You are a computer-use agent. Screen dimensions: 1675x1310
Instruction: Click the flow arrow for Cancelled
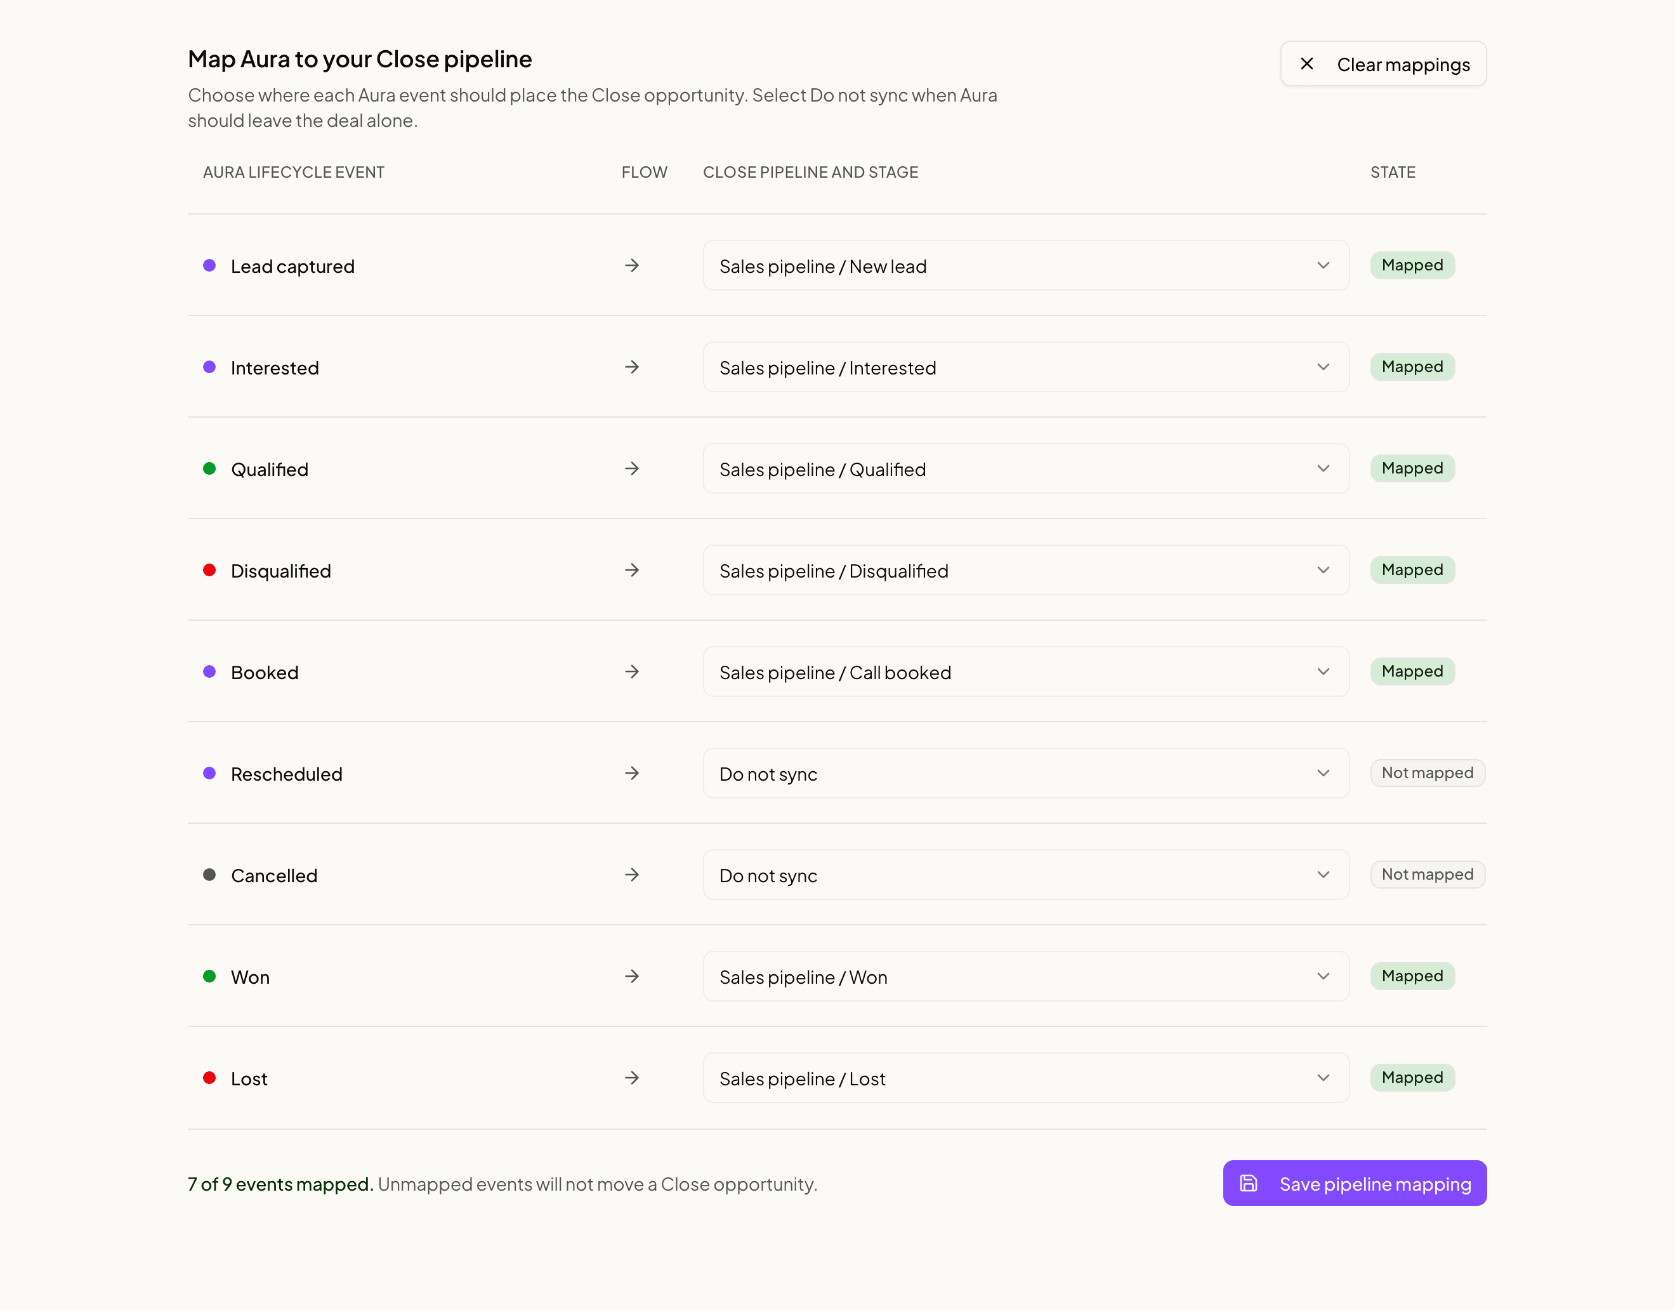[632, 875]
